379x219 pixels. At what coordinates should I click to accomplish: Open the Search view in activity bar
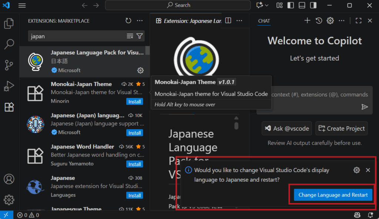tap(9, 45)
